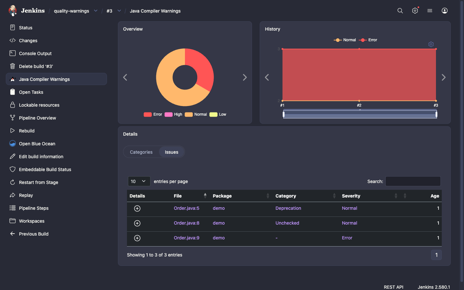Open the Status sidebar item

56,28
